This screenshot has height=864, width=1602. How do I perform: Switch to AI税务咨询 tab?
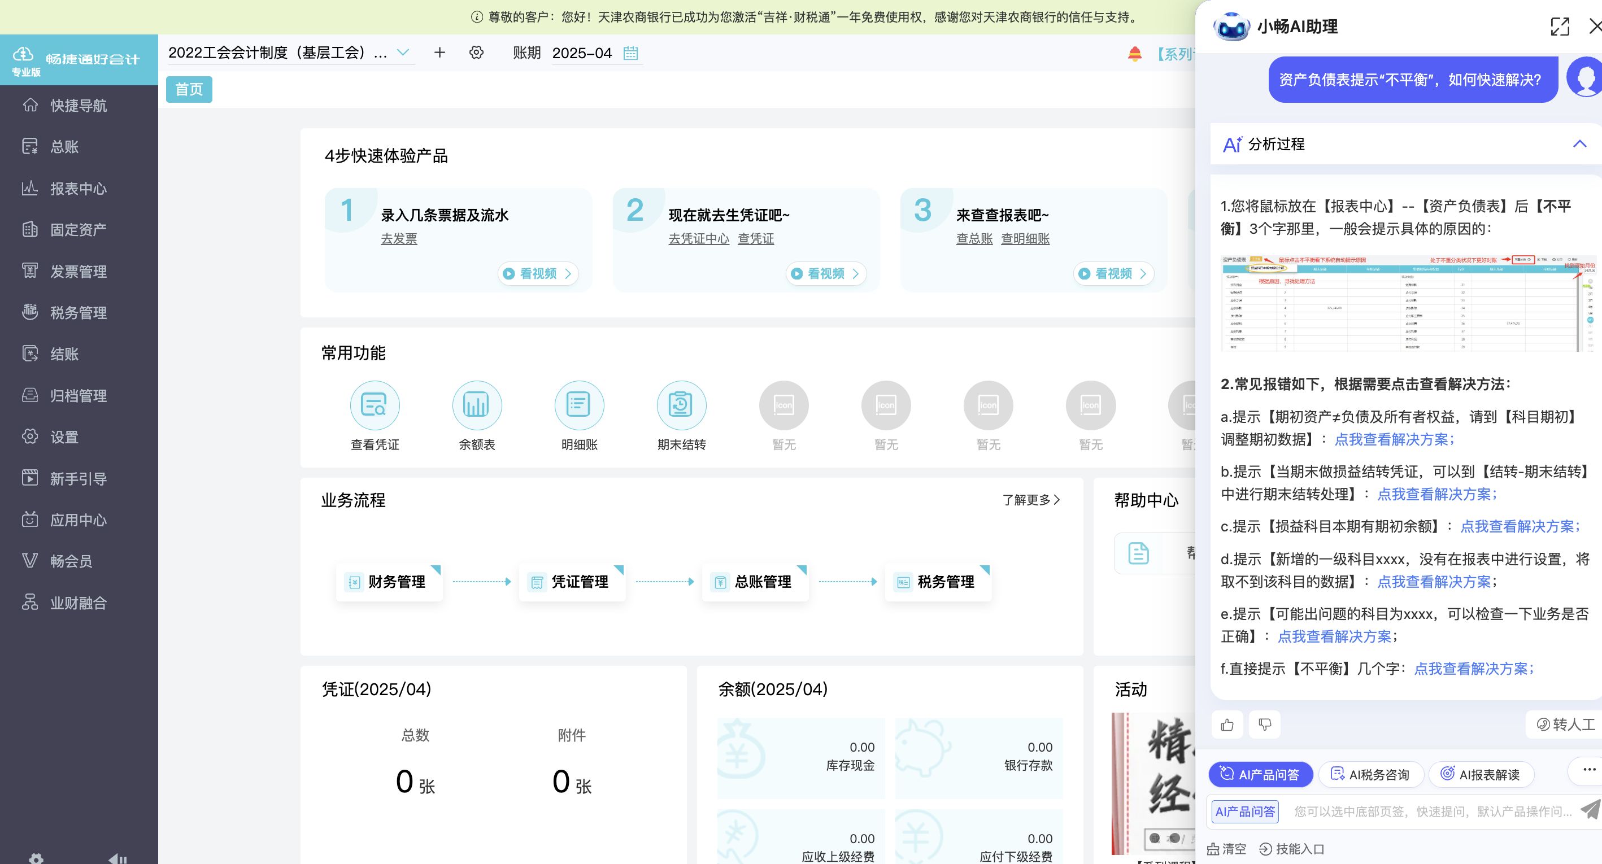pos(1370,774)
